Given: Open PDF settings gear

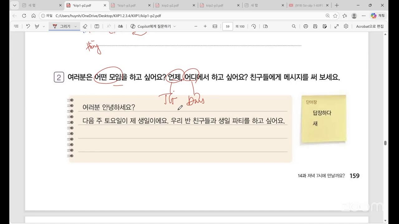Looking at the screenshot, I should pyautogui.click(x=346, y=26).
